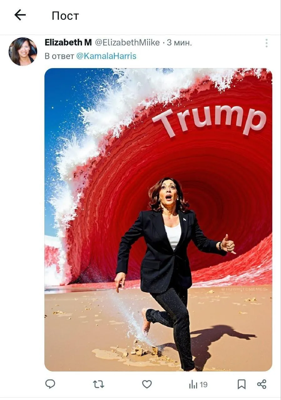This screenshot has height=400, width=281.
Task: Follow the @KamalaHarris mention link
Action: click(106, 56)
